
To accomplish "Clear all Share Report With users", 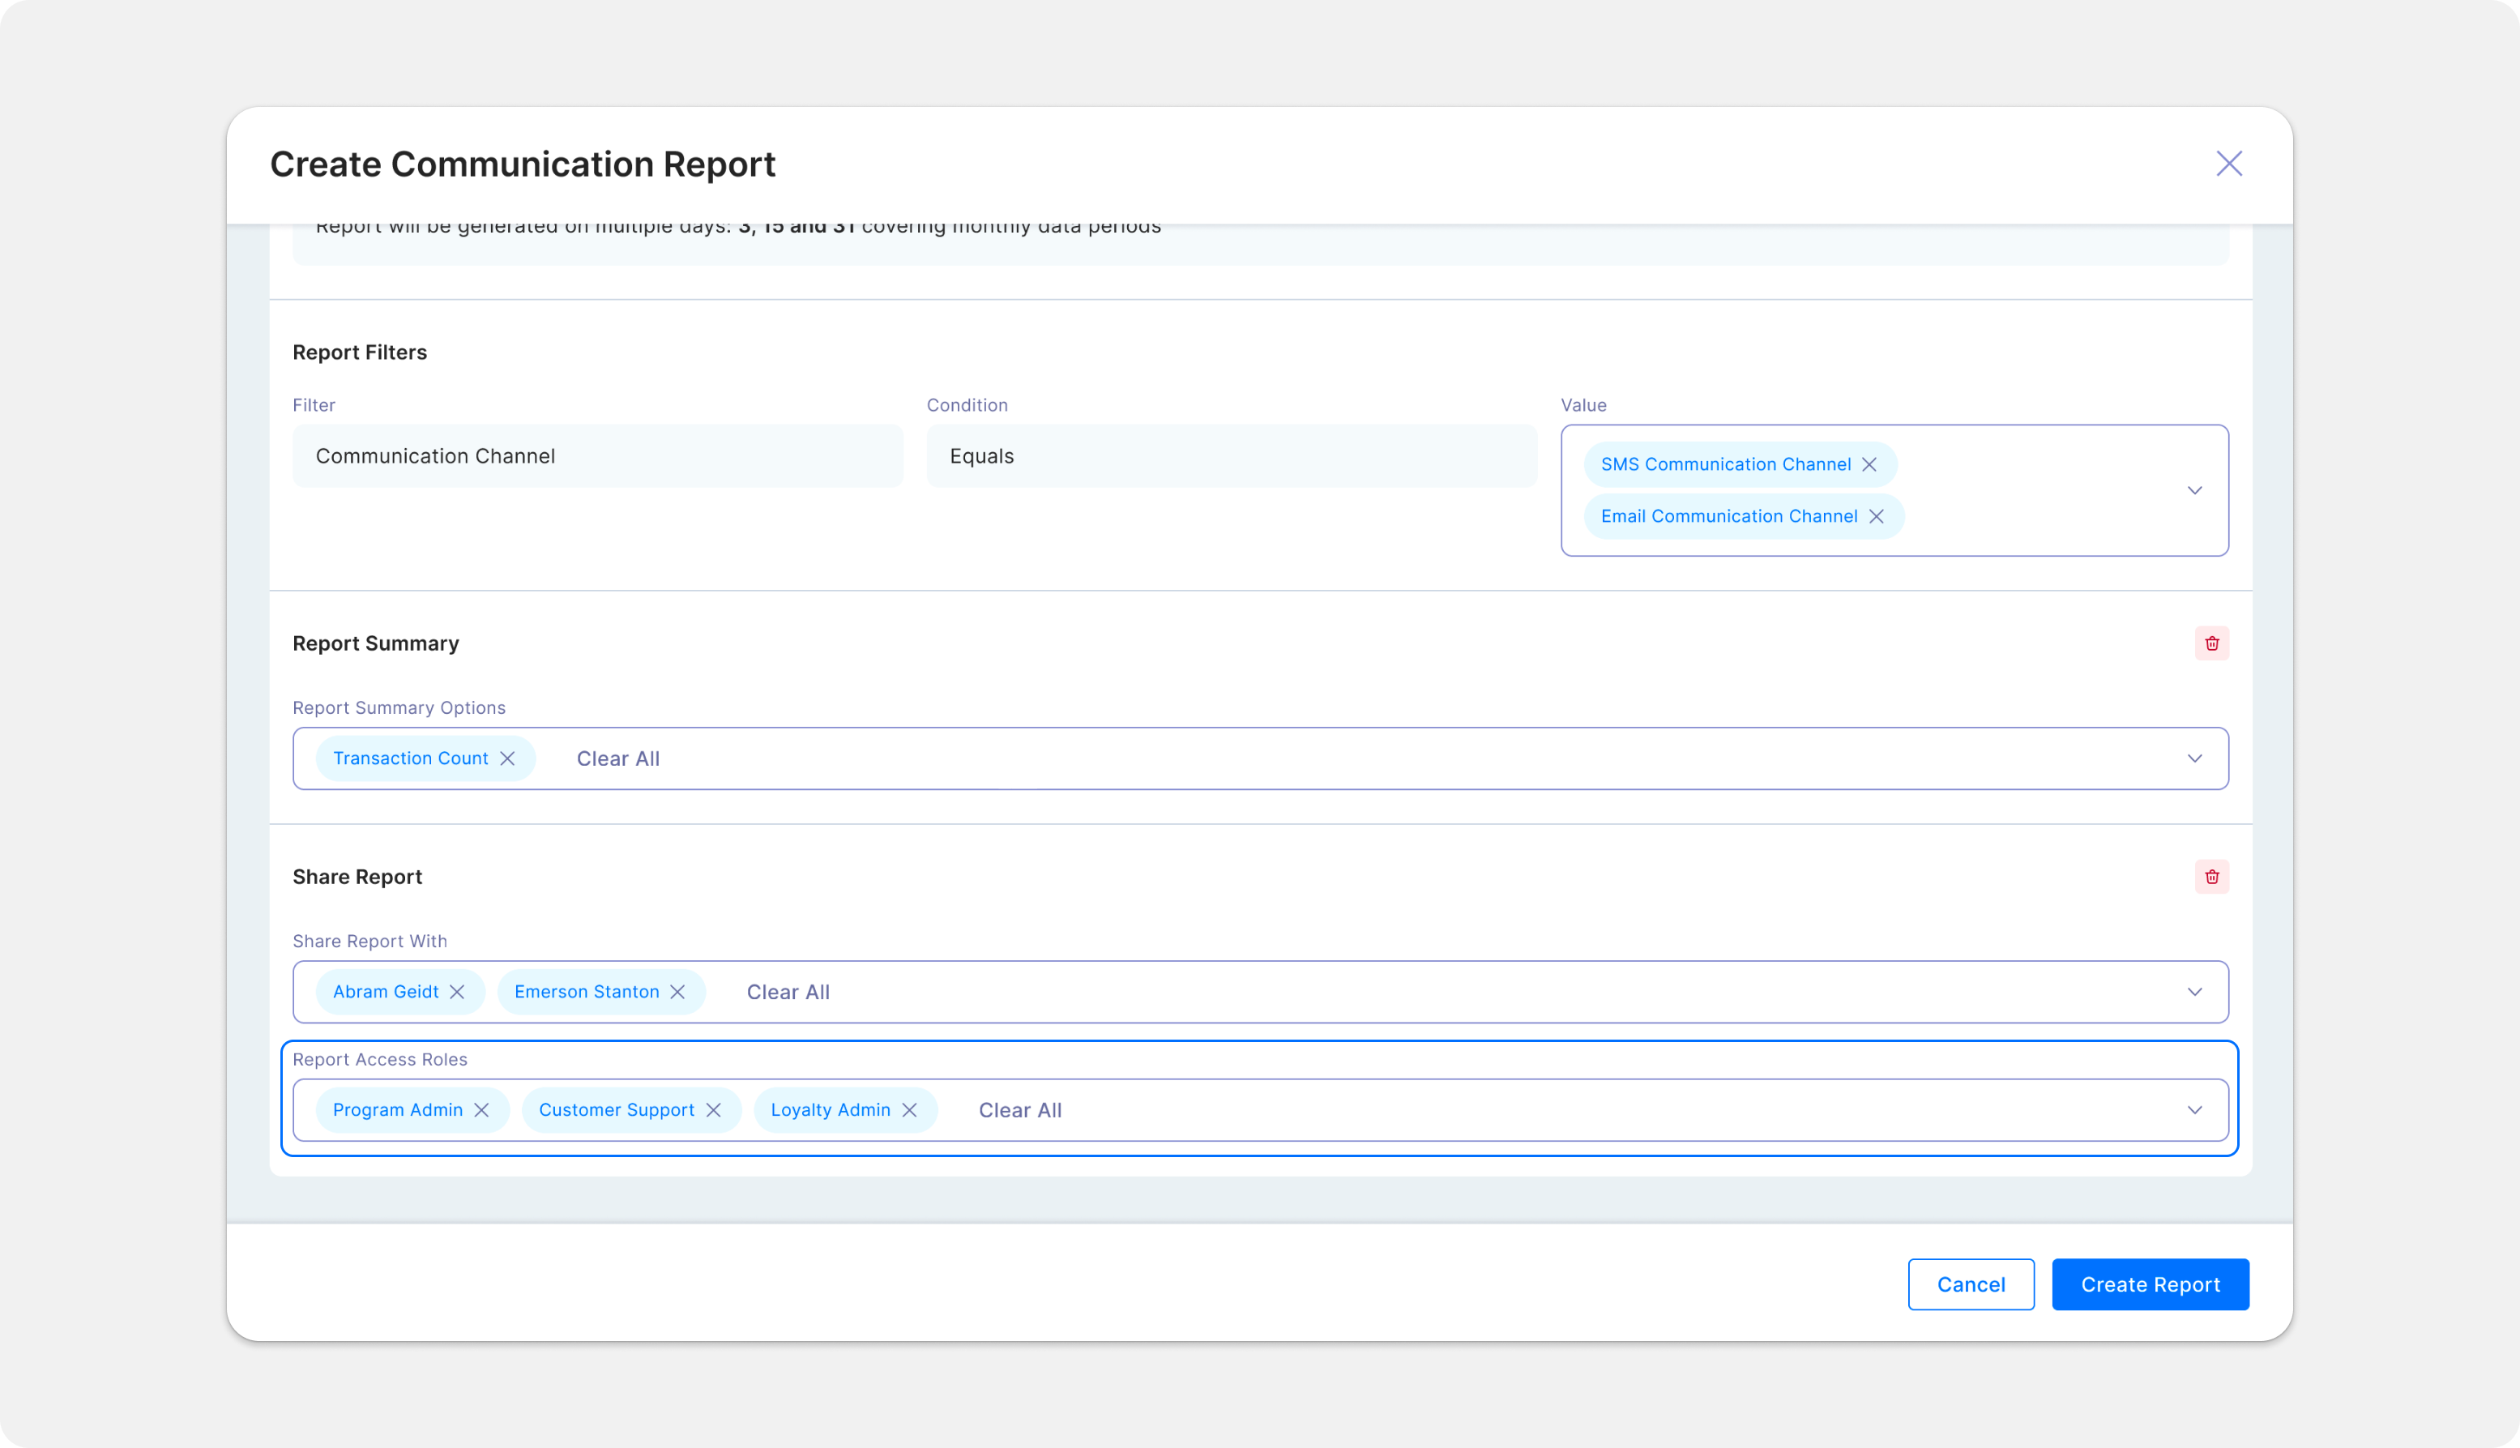I will [788, 992].
